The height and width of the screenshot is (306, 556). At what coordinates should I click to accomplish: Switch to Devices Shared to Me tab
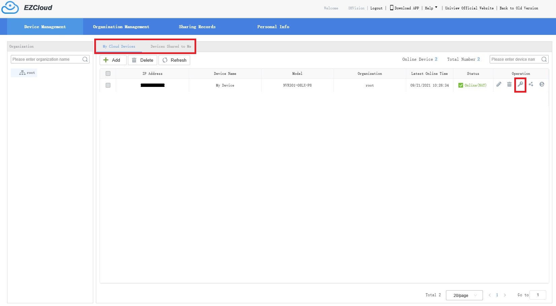[171, 46]
